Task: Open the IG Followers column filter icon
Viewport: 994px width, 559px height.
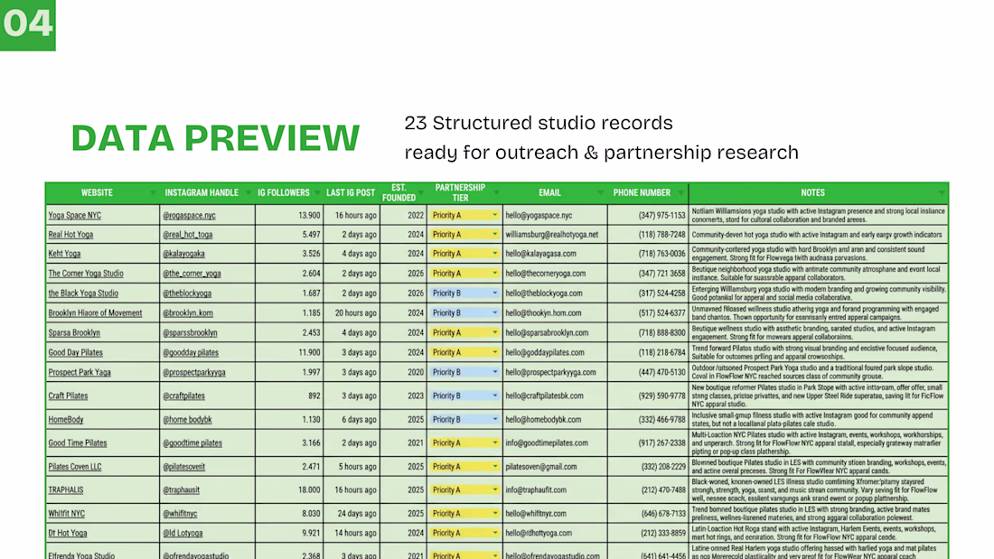Action: (316, 192)
